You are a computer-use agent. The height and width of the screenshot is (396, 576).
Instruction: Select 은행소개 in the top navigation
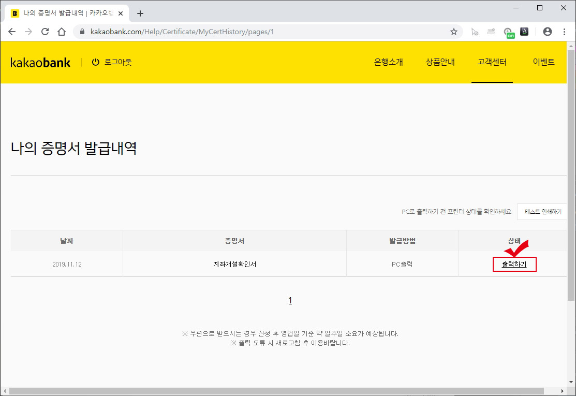389,61
